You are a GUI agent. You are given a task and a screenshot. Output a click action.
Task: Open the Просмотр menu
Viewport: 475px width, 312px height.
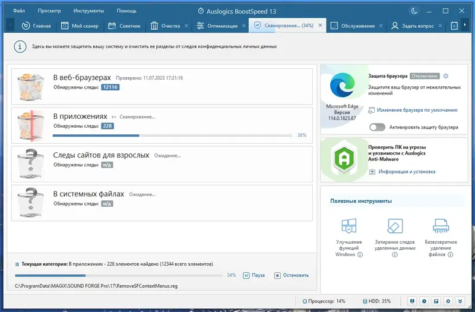coord(49,11)
